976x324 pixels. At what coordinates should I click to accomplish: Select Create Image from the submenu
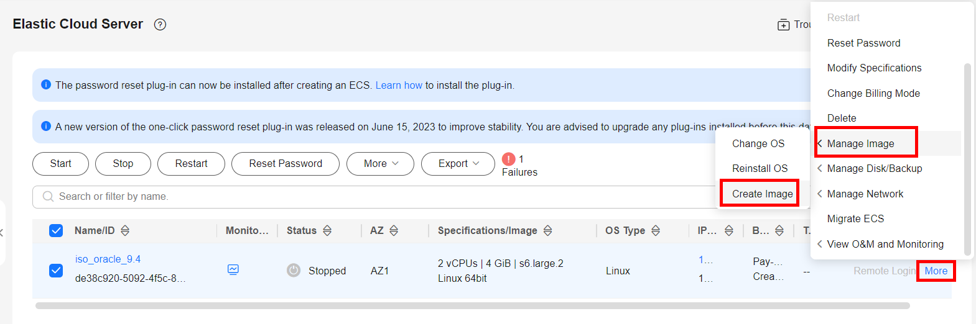pyautogui.click(x=762, y=194)
